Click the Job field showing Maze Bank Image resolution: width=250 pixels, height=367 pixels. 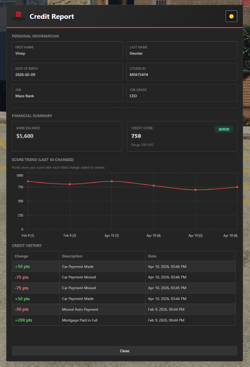[x=67, y=93]
